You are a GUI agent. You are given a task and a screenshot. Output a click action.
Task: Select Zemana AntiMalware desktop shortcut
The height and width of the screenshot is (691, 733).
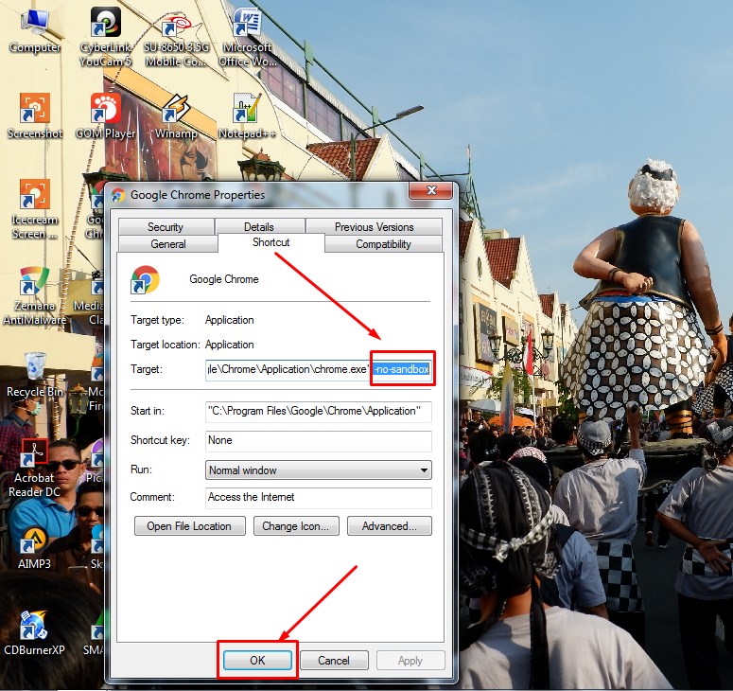point(35,295)
